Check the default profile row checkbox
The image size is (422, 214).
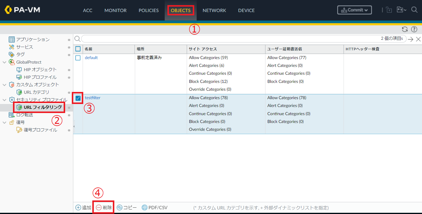78,58
